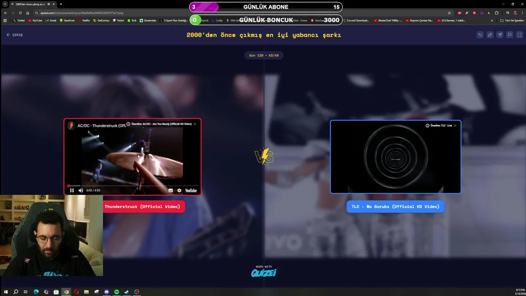
Task: Click the AdBlock extension icon
Action: pyautogui.click(x=459, y=13)
